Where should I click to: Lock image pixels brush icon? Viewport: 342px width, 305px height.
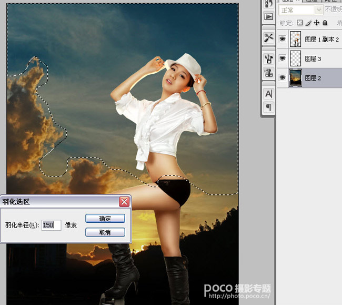point(308,23)
